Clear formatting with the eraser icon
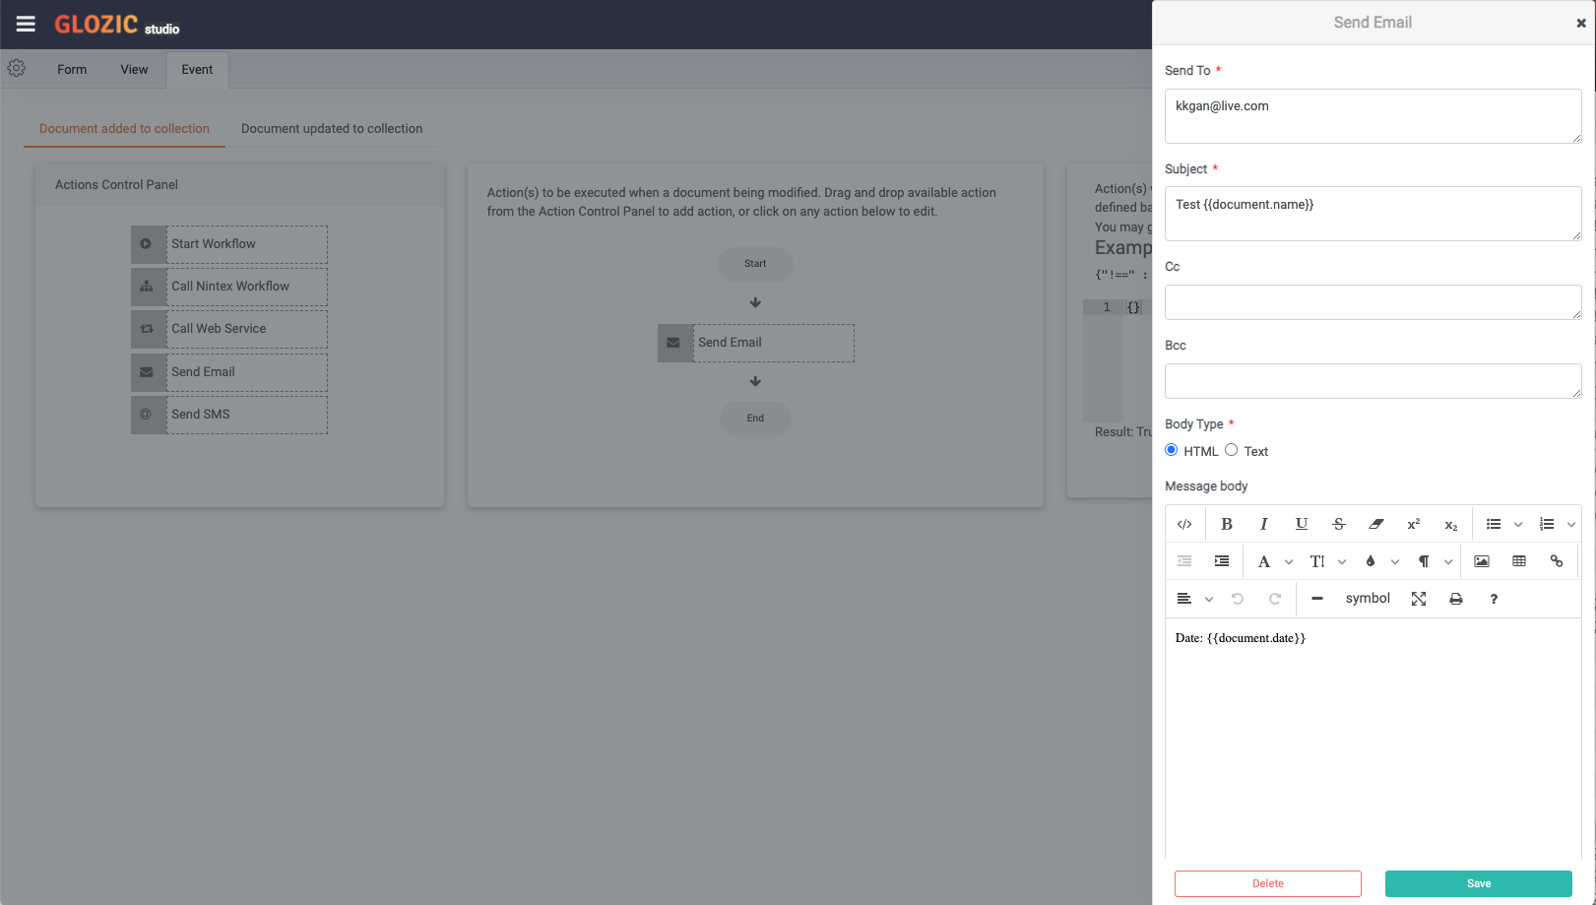Viewport: 1596px width, 905px height. coord(1376,524)
